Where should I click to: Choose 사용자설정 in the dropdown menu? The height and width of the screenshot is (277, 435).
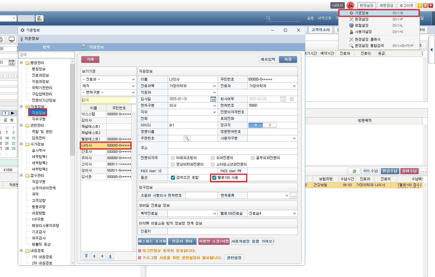(x=363, y=32)
